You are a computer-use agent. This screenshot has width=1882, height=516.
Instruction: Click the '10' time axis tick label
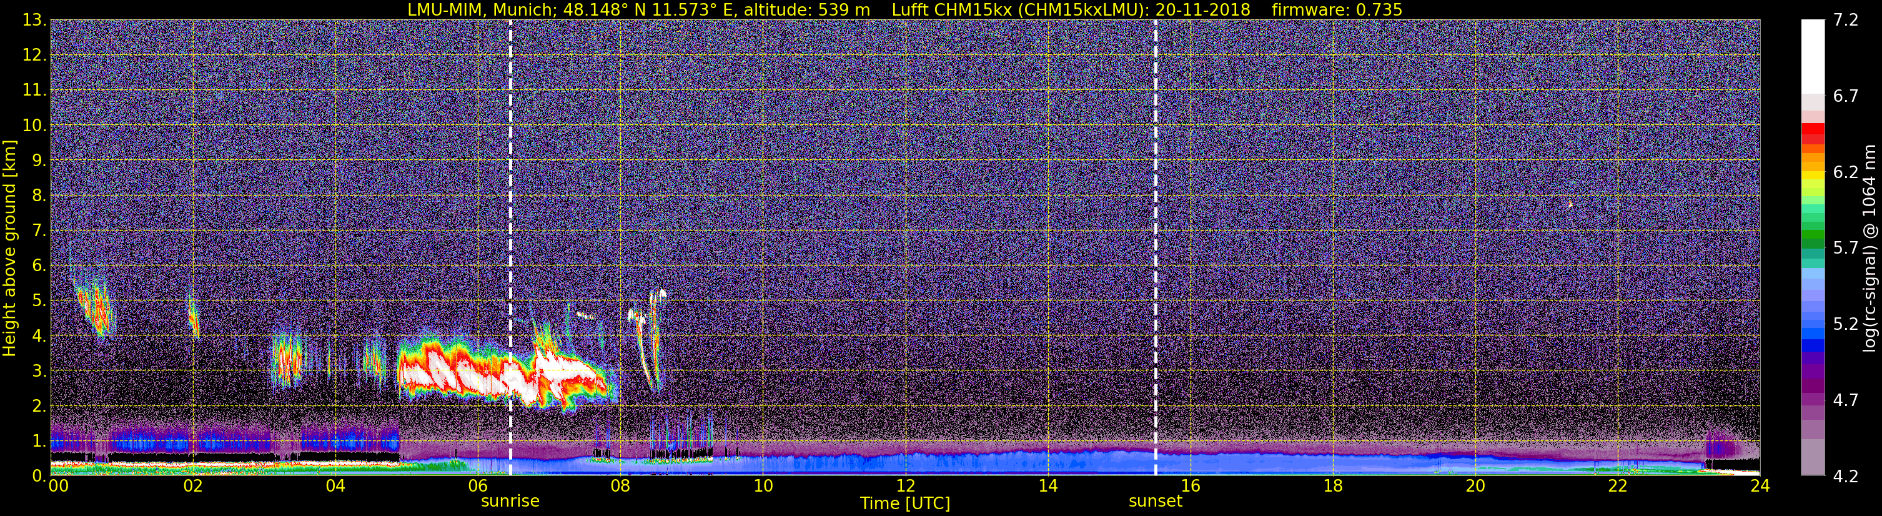(x=763, y=486)
